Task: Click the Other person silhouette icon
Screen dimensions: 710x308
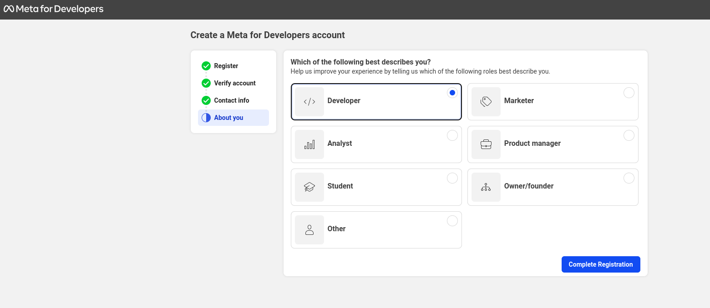Action: (309, 230)
